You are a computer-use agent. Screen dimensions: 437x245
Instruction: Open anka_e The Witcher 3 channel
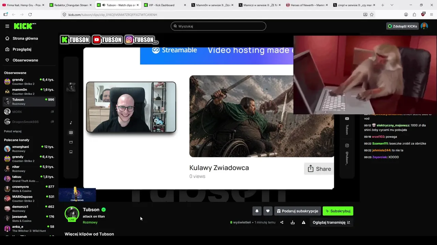point(29,228)
